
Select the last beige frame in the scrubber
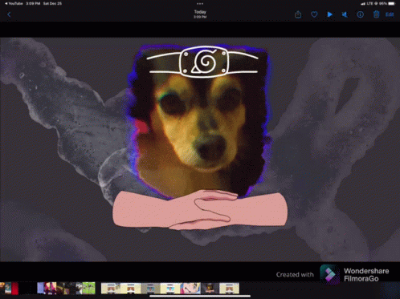pyautogui.click(x=230, y=289)
